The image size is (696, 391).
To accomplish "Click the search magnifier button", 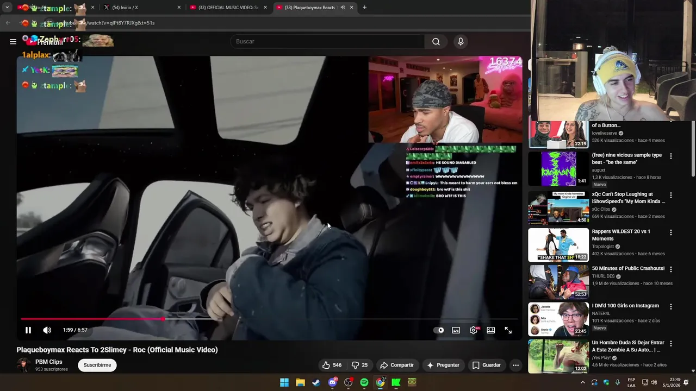I will pos(436,41).
